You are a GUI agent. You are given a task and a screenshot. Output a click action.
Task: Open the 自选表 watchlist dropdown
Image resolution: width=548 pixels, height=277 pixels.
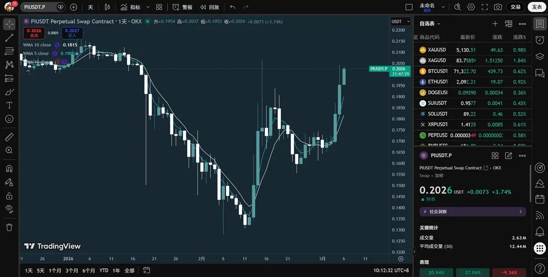[x=430, y=24]
